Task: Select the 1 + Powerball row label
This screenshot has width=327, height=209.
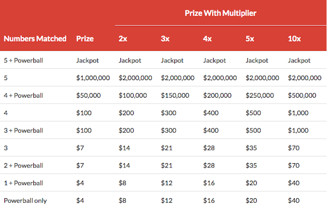Action: point(23,183)
